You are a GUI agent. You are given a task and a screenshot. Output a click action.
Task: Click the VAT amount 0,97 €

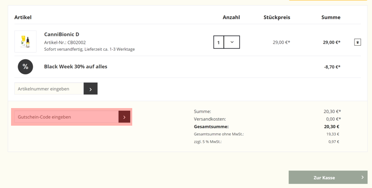[334, 142]
